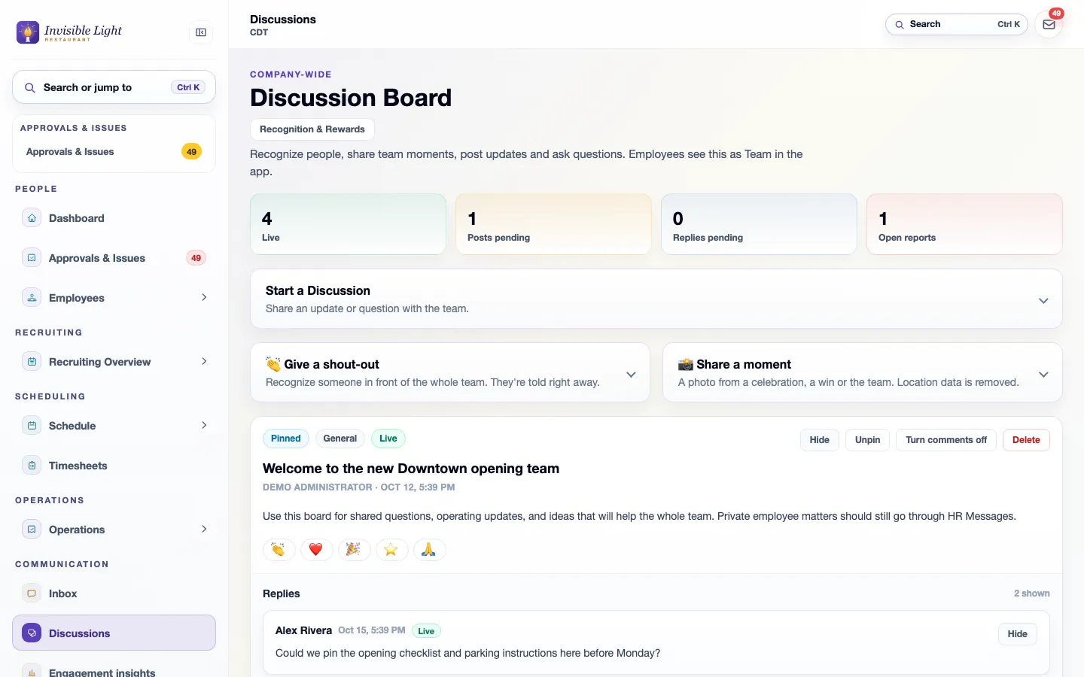The image size is (1084, 677).
Task: Open the top Approvals & Issues link
Action: point(114,152)
